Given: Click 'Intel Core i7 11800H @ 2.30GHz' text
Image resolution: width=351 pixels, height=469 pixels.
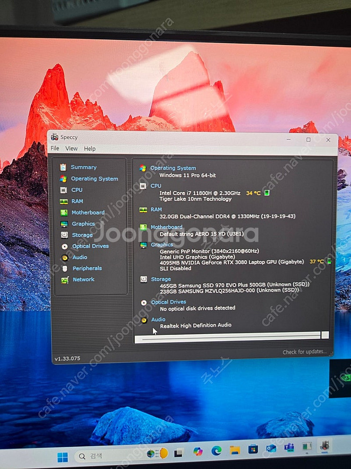Looking at the screenshot, I should click(200, 193).
